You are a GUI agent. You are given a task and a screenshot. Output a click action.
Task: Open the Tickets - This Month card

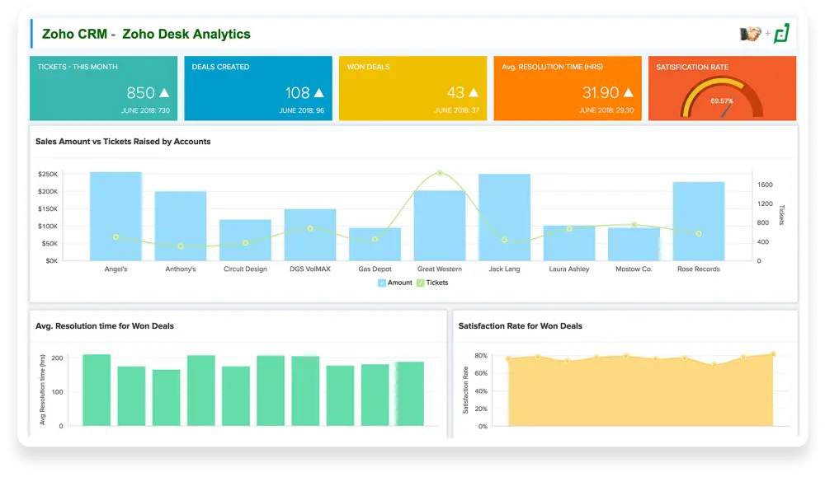(103, 88)
